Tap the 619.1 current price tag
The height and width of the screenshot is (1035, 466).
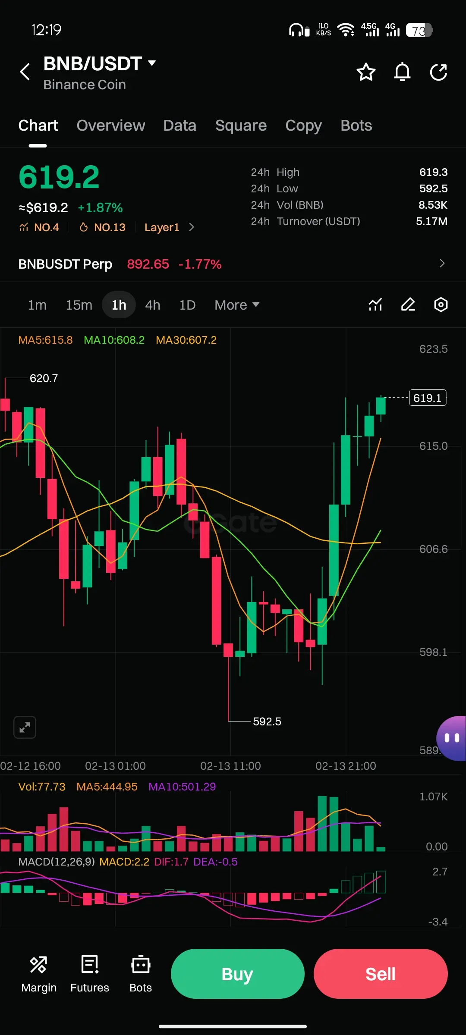tap(428, 398)
